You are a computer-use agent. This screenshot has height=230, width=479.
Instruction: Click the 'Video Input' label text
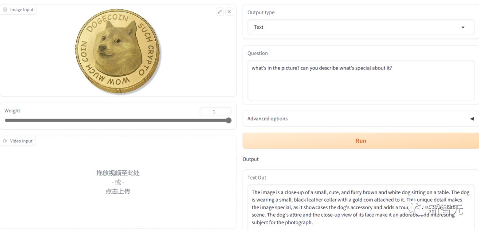point(21,141)
